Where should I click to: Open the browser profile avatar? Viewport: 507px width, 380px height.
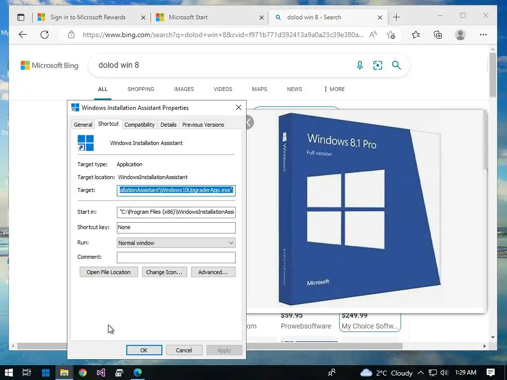click(x=460, y=35)
